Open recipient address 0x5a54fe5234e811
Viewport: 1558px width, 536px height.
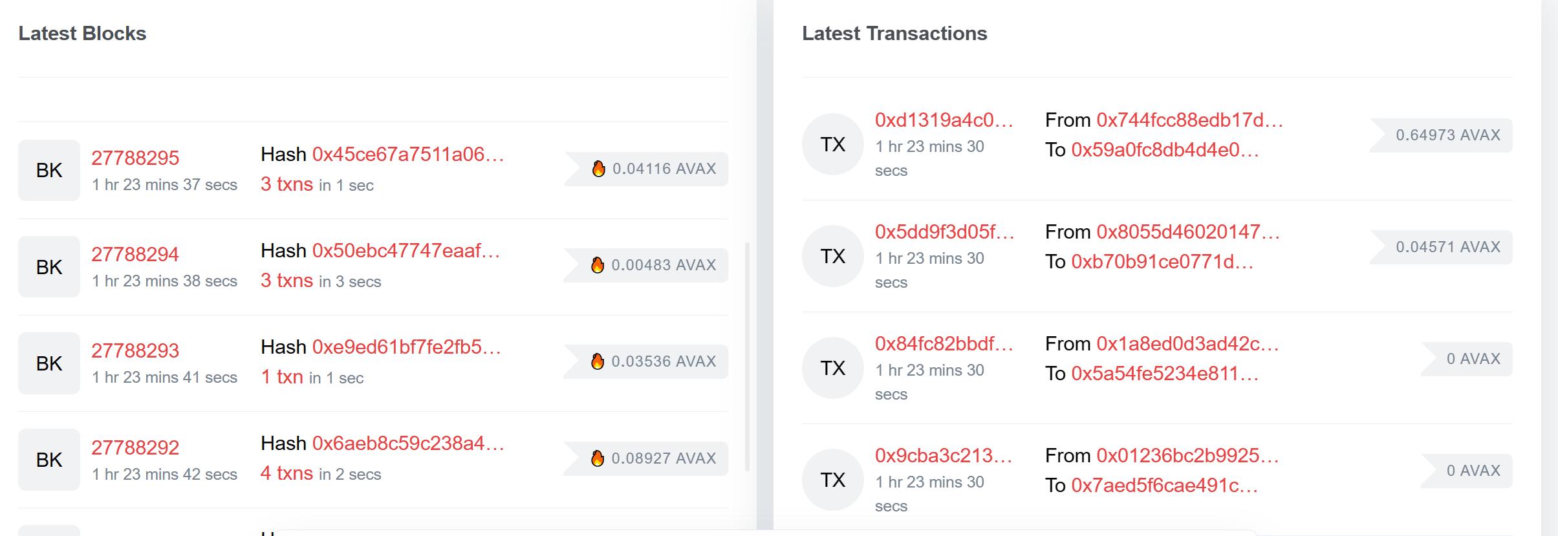[1164, 374]
